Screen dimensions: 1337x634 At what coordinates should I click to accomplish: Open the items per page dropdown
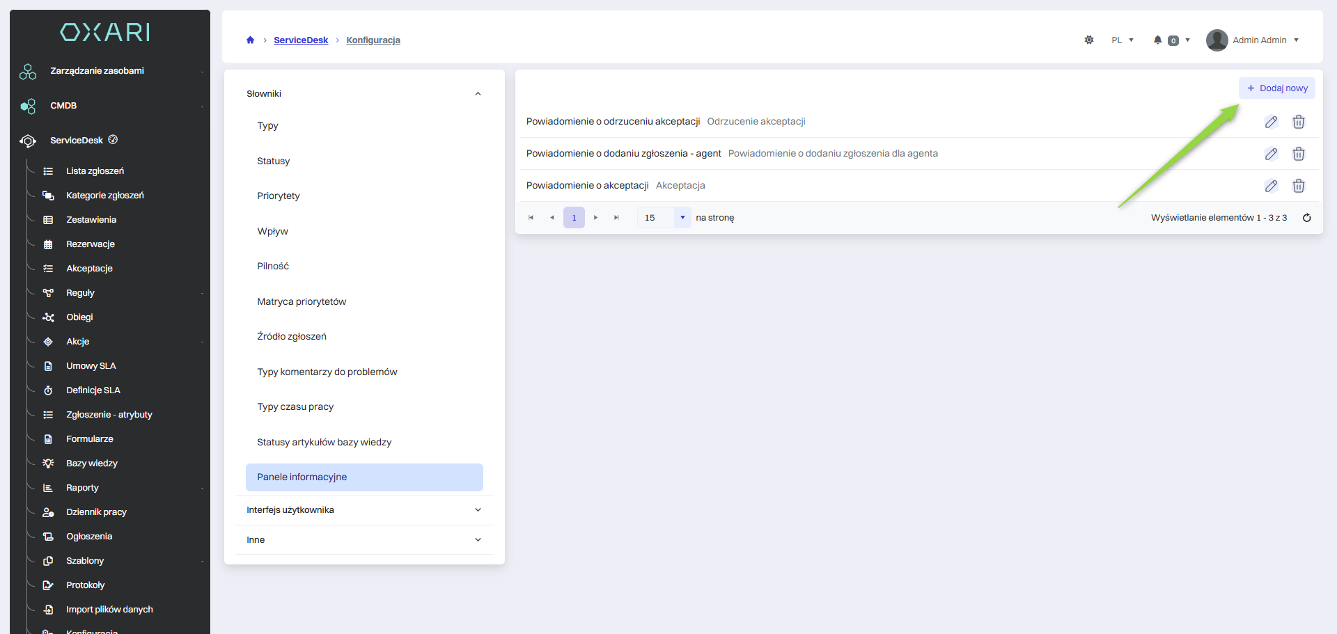pos(682,218)
